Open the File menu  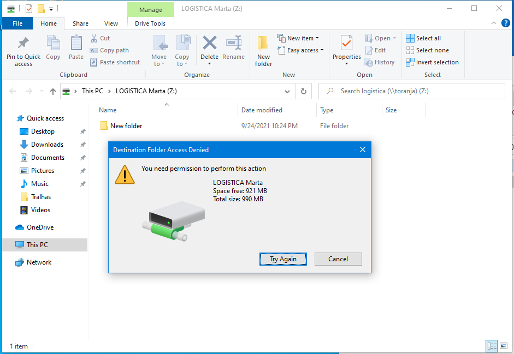(x=17, y=23)
